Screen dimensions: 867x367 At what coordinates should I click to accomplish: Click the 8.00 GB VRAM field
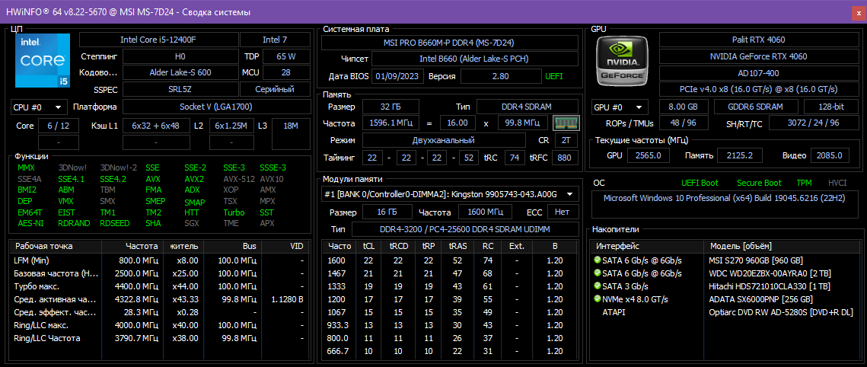684,107
